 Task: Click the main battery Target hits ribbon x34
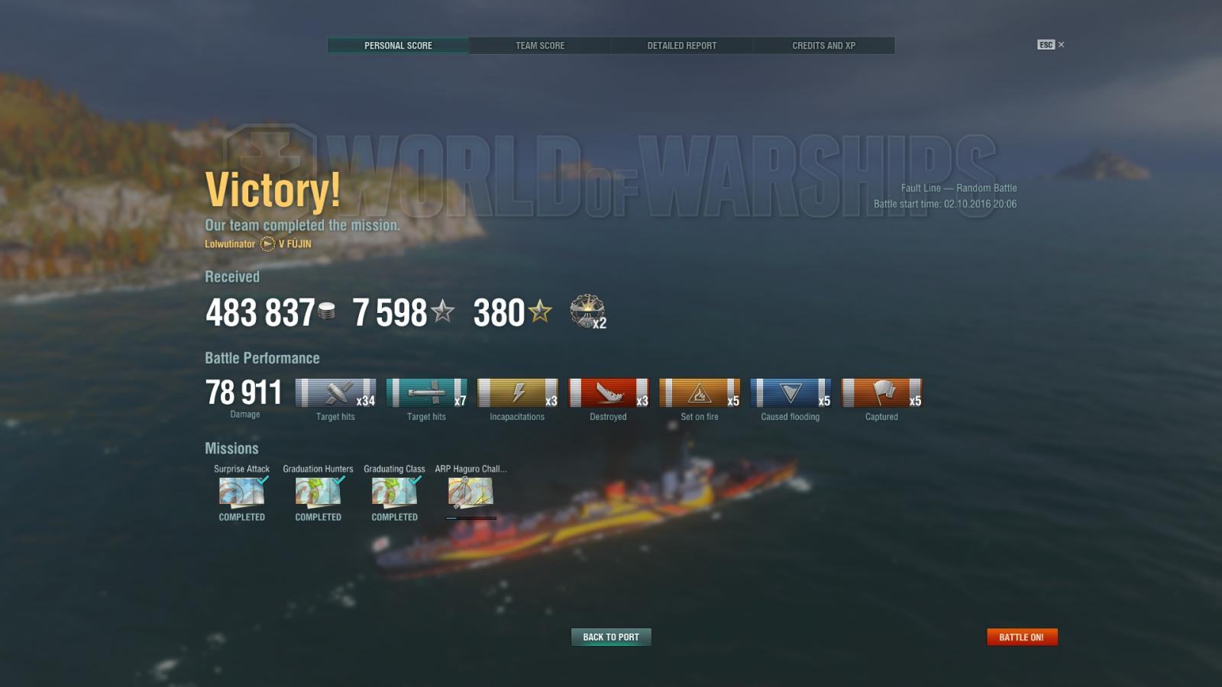pos(335,393)
